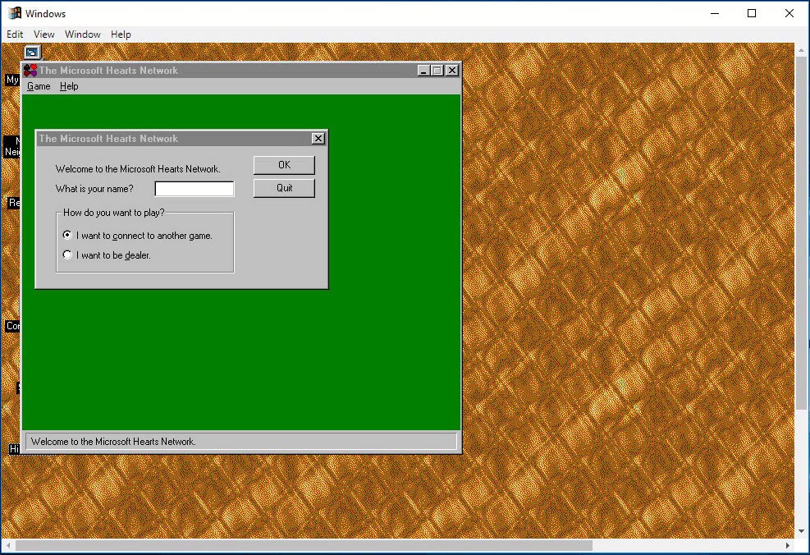Click the 'How do you want to play?' group label
Viewport: 810px width, 555px height.
coord(113,213)
